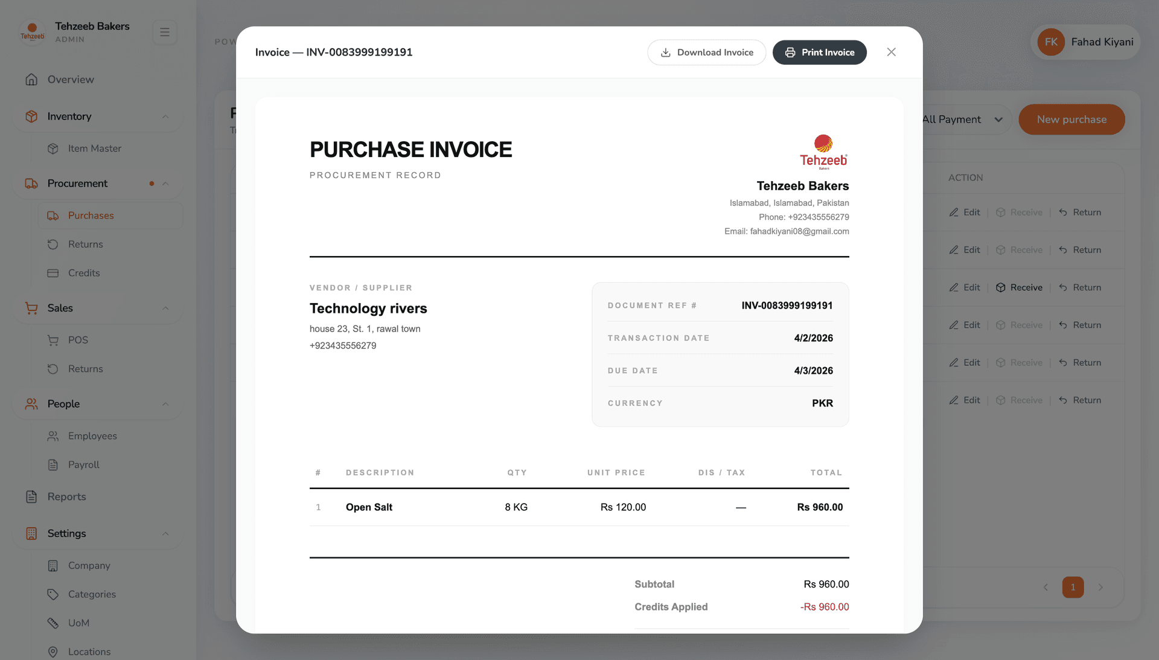Click the UoM ruler icon

click(53, 623)
